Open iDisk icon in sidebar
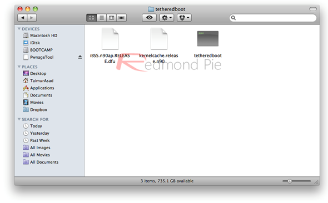 click(26, 43)
